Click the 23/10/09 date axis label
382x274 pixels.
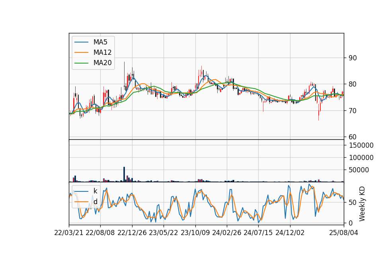pos(195,233)
